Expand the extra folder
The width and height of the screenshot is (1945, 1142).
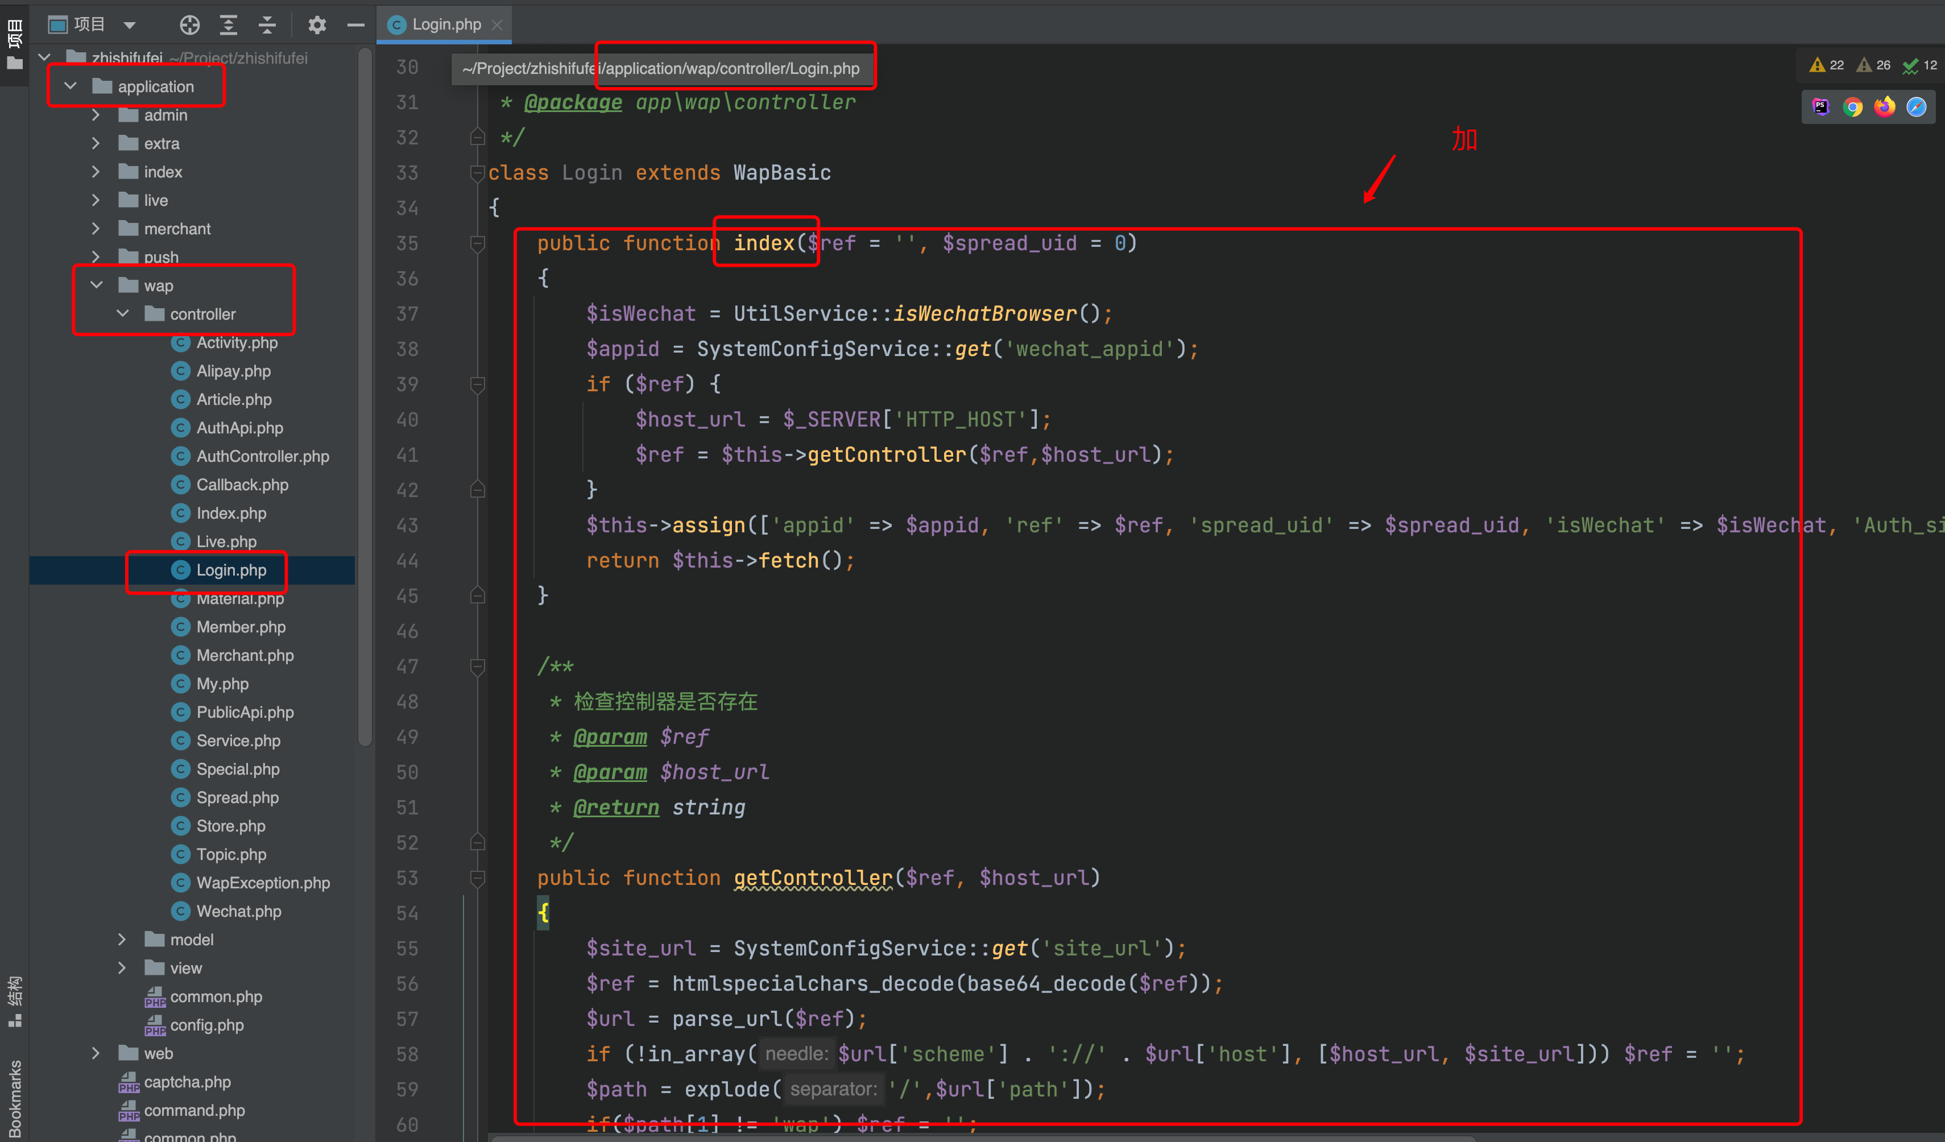point(96,143)
